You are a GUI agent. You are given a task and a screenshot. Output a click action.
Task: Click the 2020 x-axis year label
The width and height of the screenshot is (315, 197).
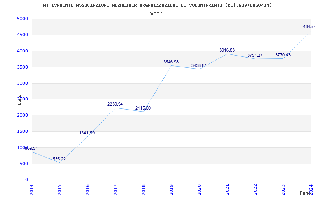coord(199,190)
